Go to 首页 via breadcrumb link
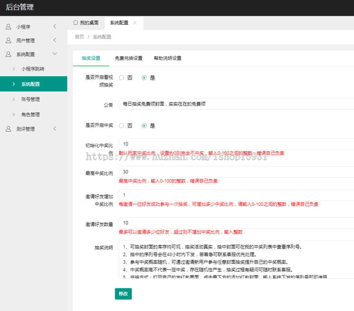This screenshot has height=311, width=354. click(x=79, y=37)
